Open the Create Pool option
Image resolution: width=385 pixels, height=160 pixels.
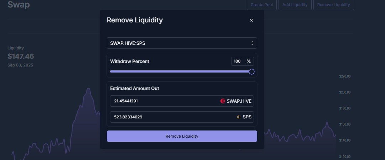point(261,5)
